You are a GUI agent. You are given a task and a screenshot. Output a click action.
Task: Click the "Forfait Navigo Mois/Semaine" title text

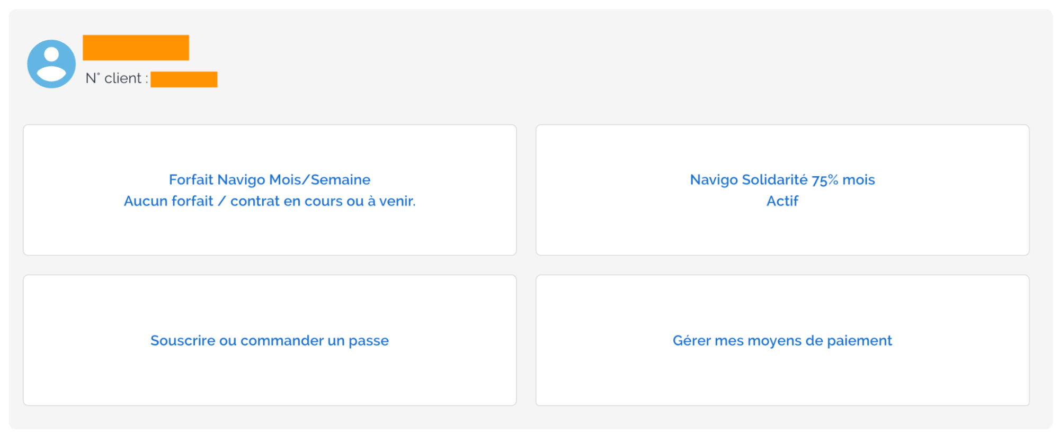tap(270, 180)
